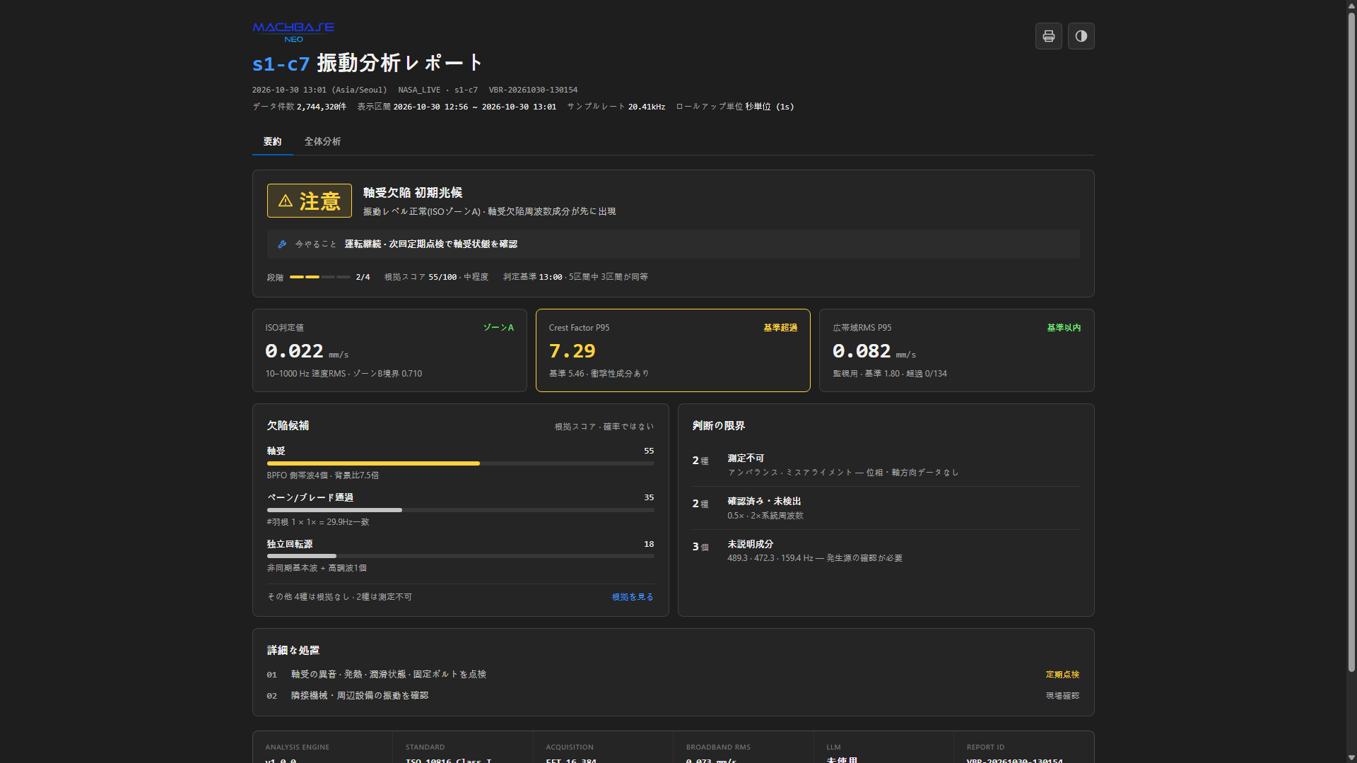Click the page vertical scrollbar

[1351, 381]
